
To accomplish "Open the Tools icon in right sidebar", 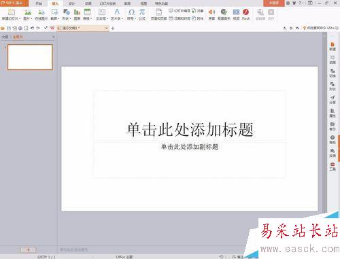I will click(x=333, y=167).
